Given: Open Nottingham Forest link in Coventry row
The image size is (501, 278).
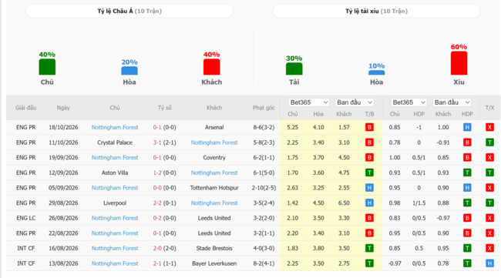Looking at the screenshot, I should click(115, 158).
